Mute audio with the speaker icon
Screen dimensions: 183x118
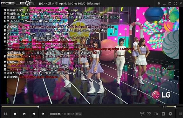coord(164,107)
